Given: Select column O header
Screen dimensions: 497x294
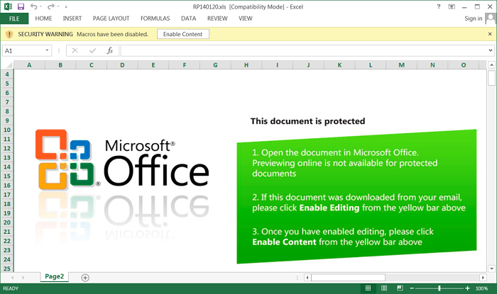Looking at the screenshot, I should tap(464, 65).
